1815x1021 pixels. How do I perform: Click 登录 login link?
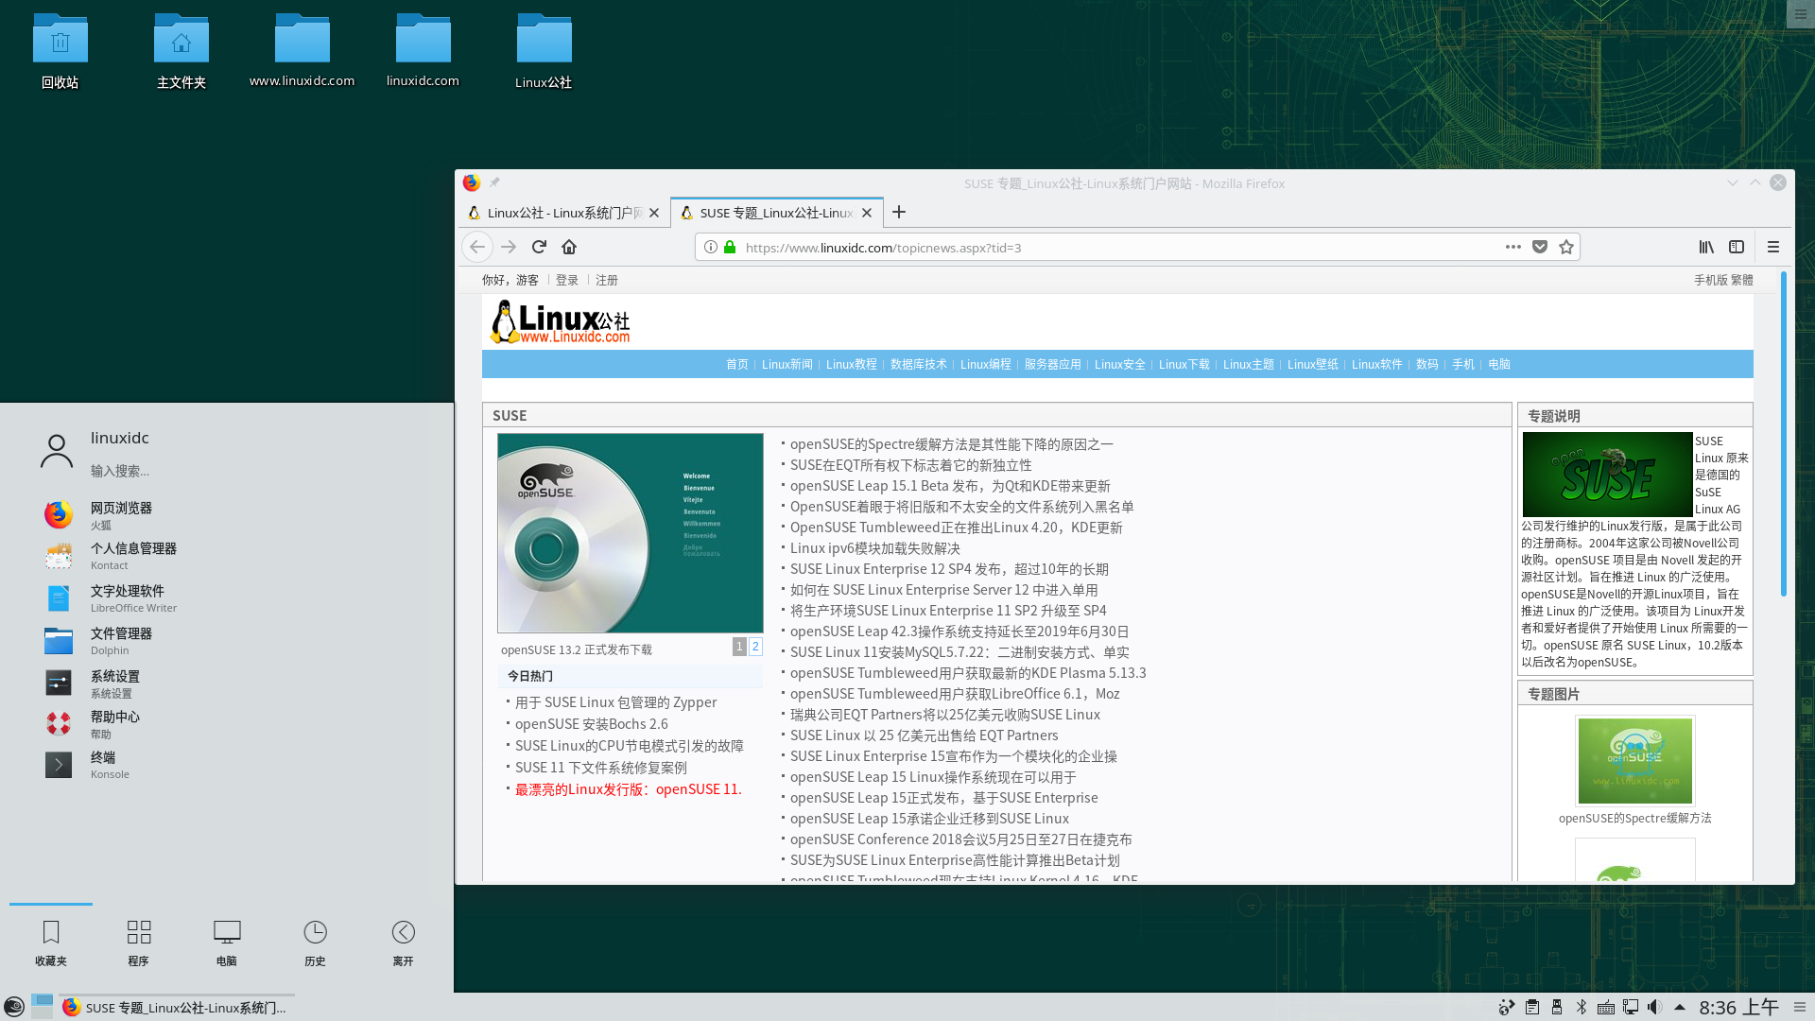coord(567,280)
